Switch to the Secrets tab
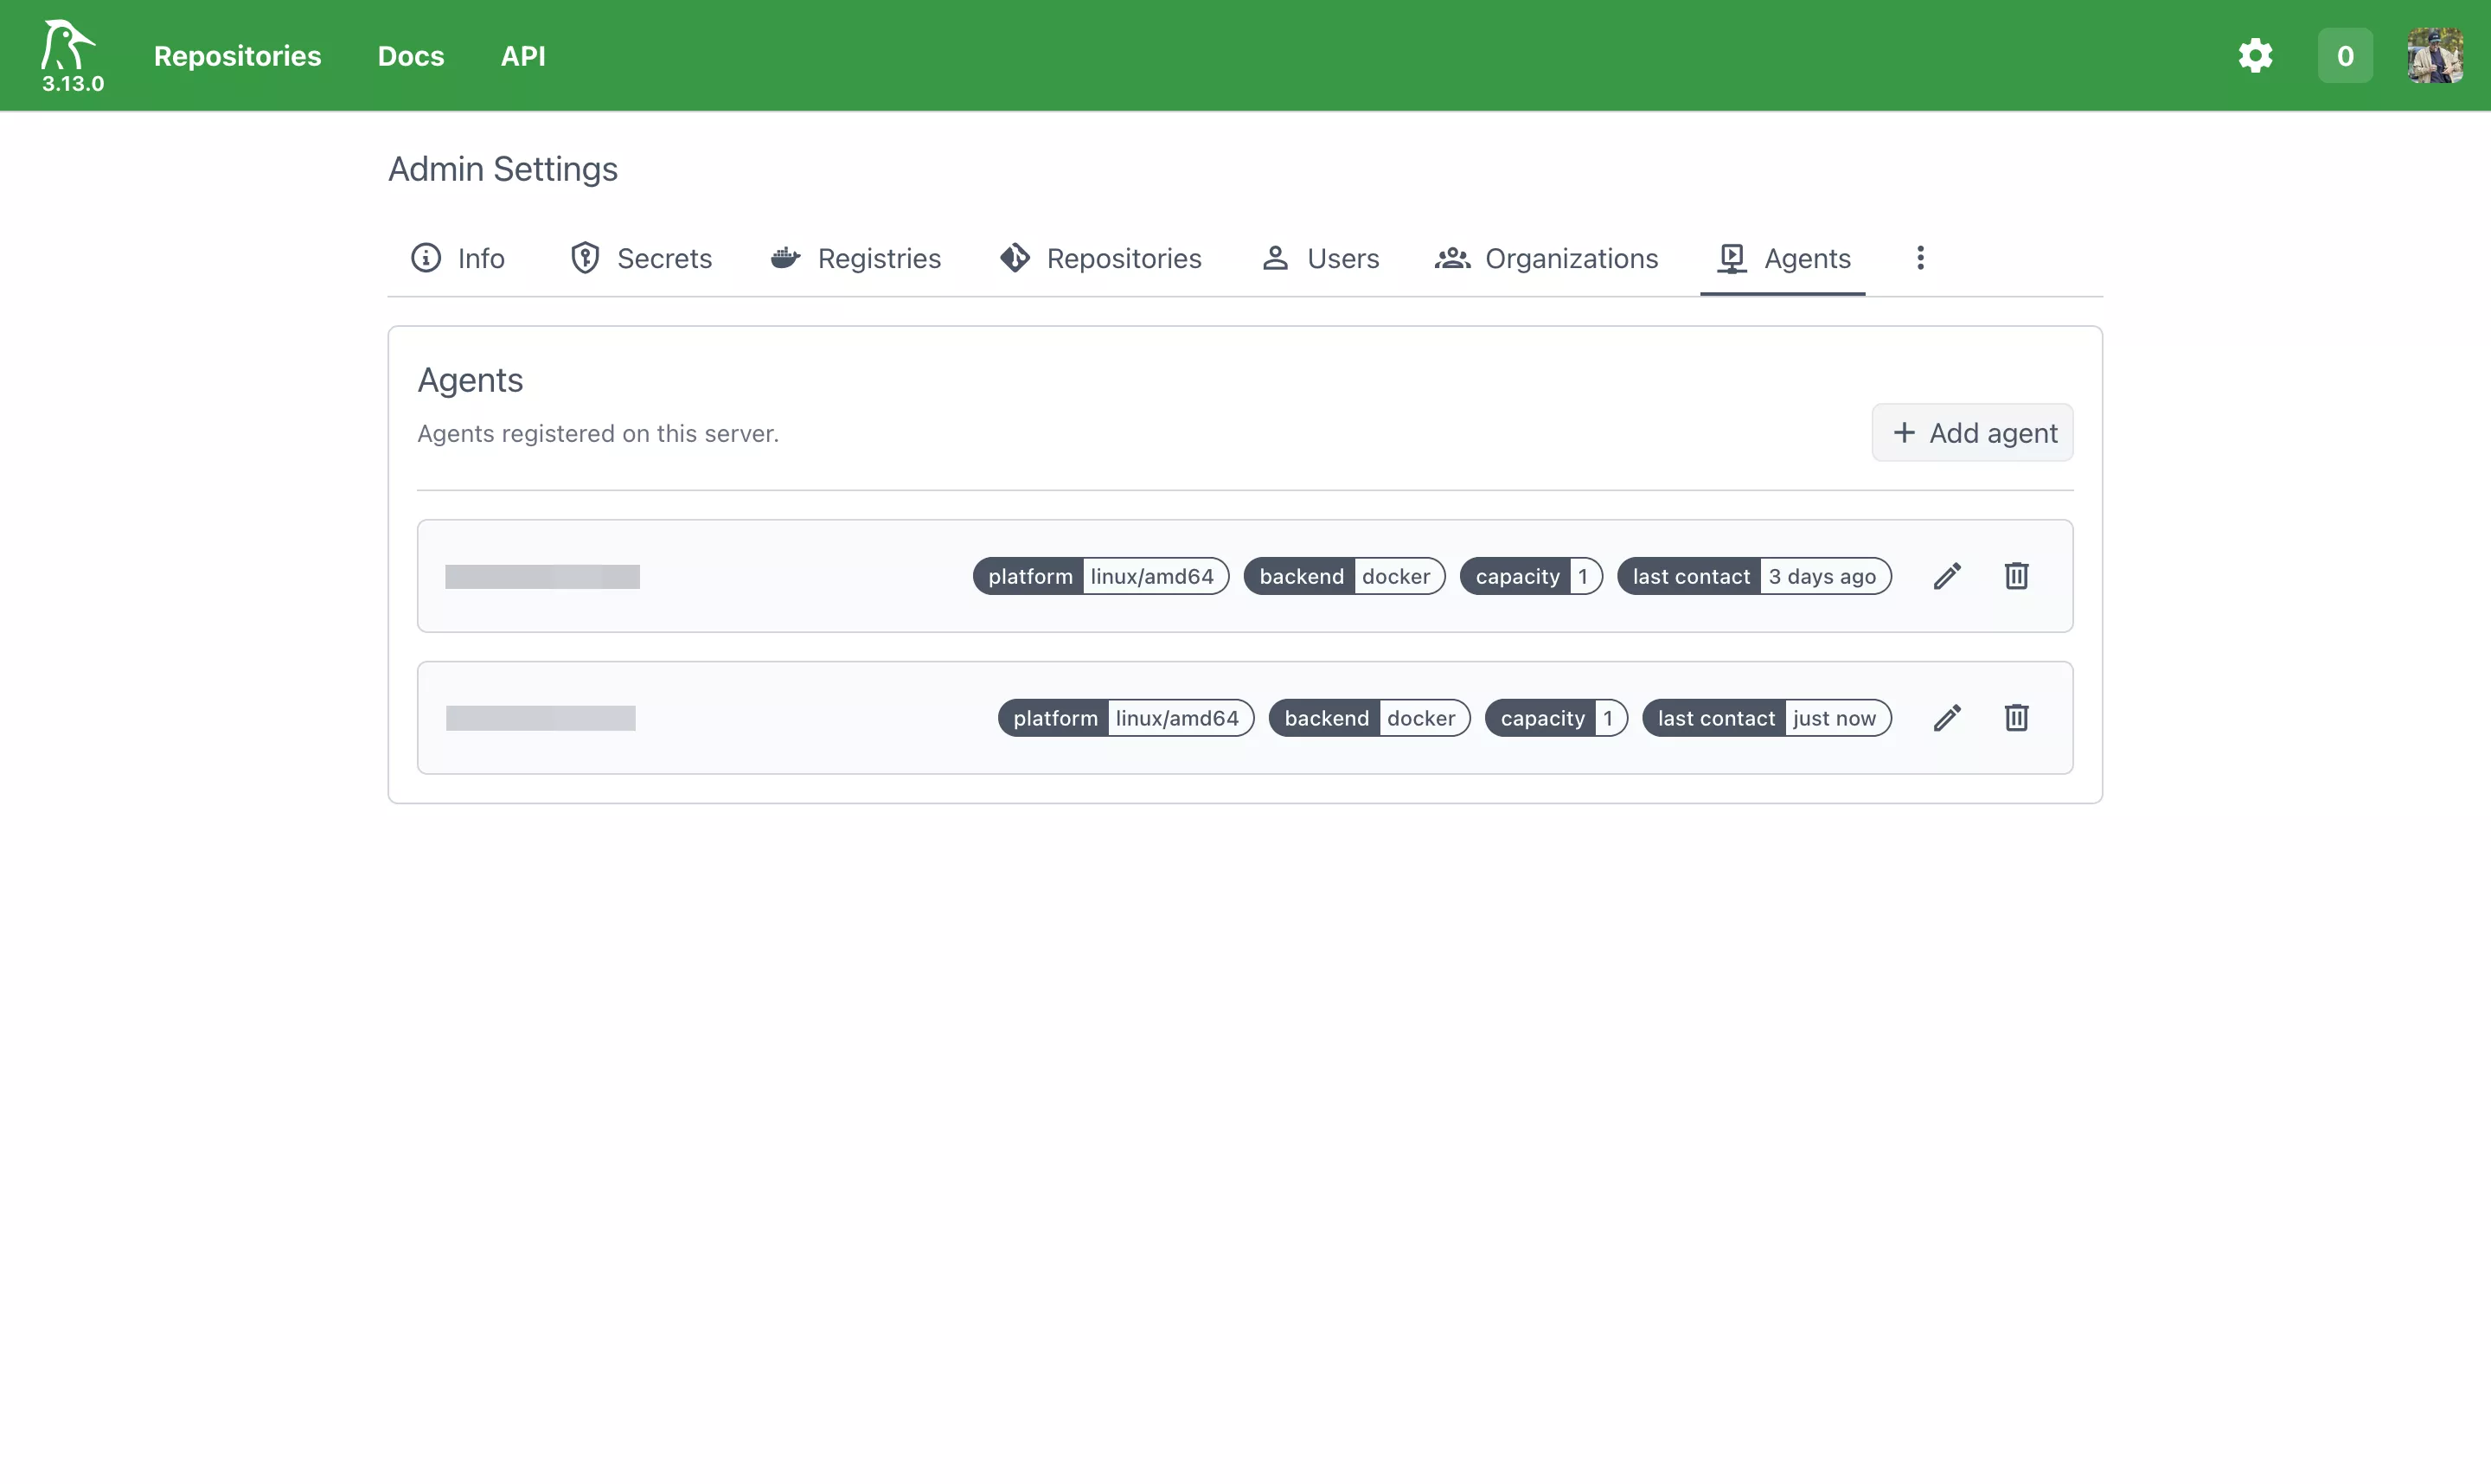The width and height of the screenshot is (2491, 1484). [640, 258]
